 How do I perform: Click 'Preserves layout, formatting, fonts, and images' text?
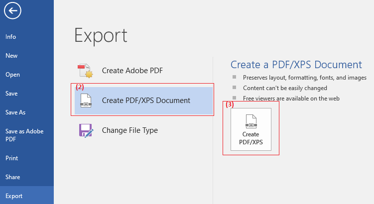(305, 78)
